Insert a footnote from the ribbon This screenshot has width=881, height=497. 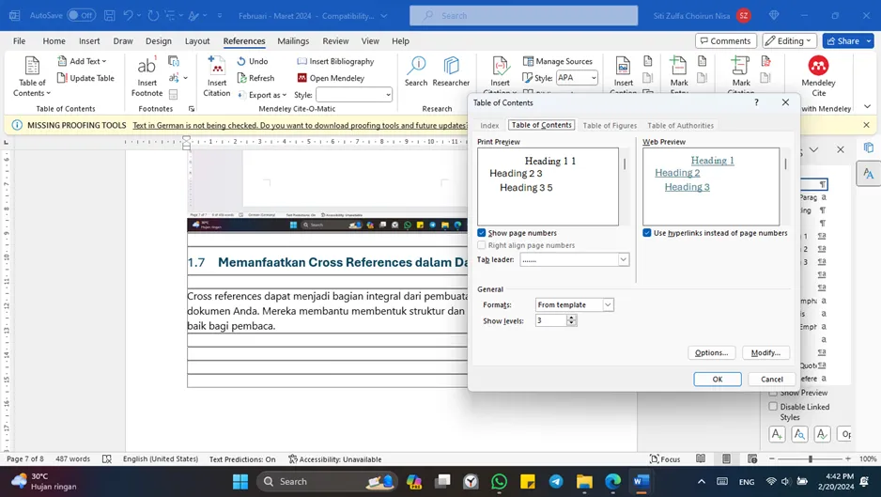pos(147,77)
